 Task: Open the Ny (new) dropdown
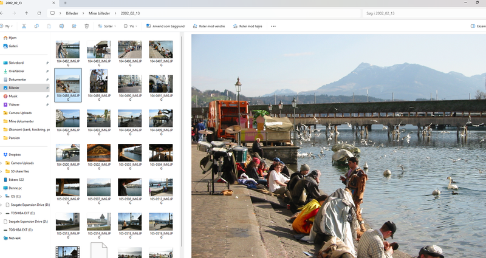click(x=7, y=26)
